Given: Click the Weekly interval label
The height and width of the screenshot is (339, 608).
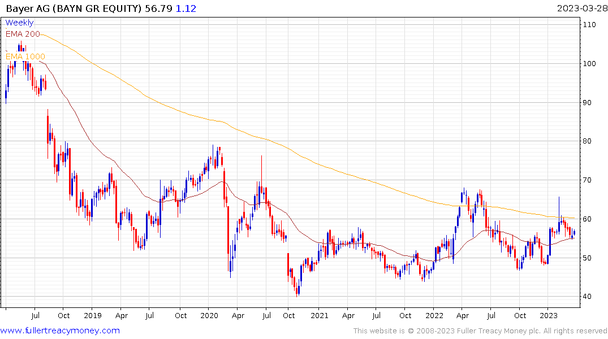Looking at the screenshot, I should [19, 23].
